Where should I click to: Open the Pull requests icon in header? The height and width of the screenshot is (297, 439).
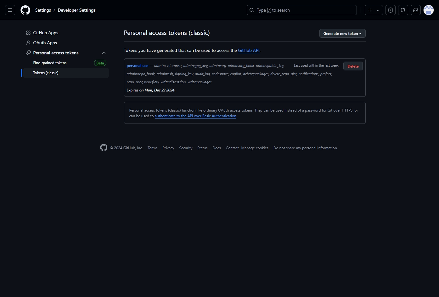(403, 10)
